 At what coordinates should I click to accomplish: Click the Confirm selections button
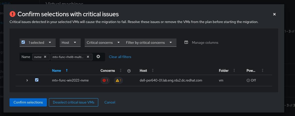coord(28,102)
